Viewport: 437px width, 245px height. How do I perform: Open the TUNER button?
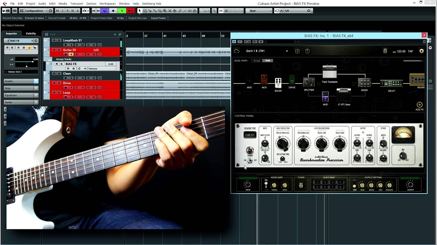(x=301, y=185)
